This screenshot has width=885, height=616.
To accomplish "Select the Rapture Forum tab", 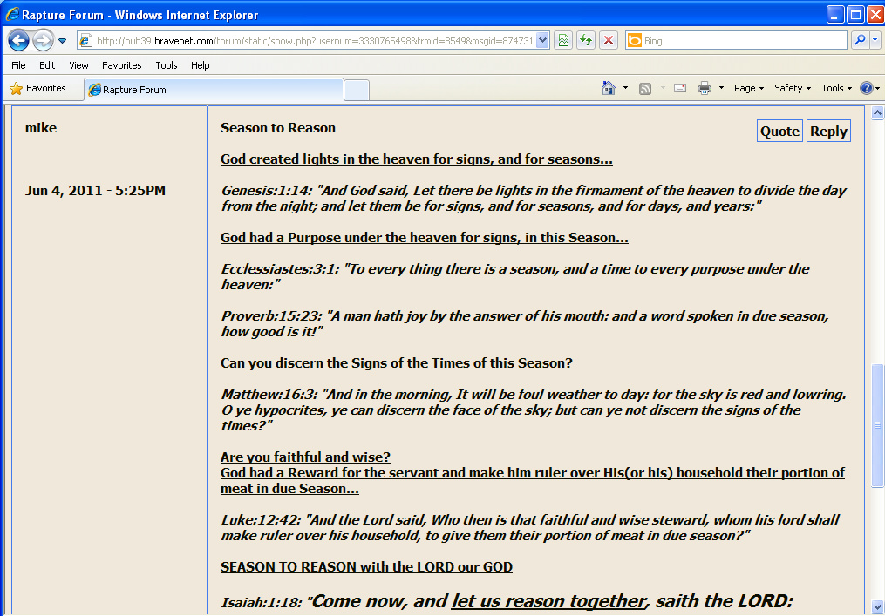I will click(x=214, y=90).
